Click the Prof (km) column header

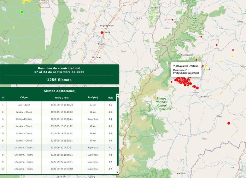[93, 97]
